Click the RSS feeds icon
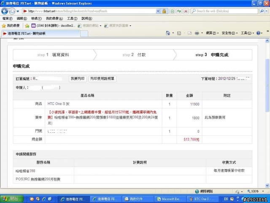 tap(179, 33)
